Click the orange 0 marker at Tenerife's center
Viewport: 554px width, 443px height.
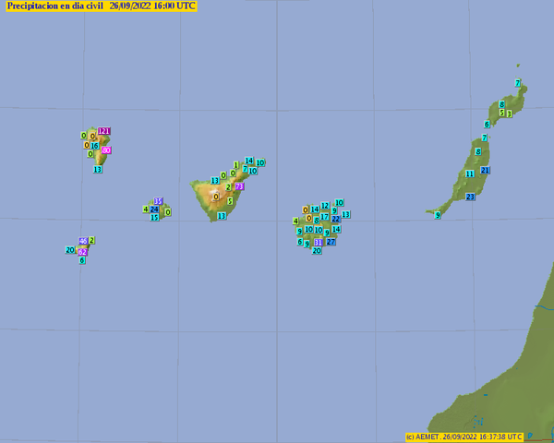click(216, 197)
